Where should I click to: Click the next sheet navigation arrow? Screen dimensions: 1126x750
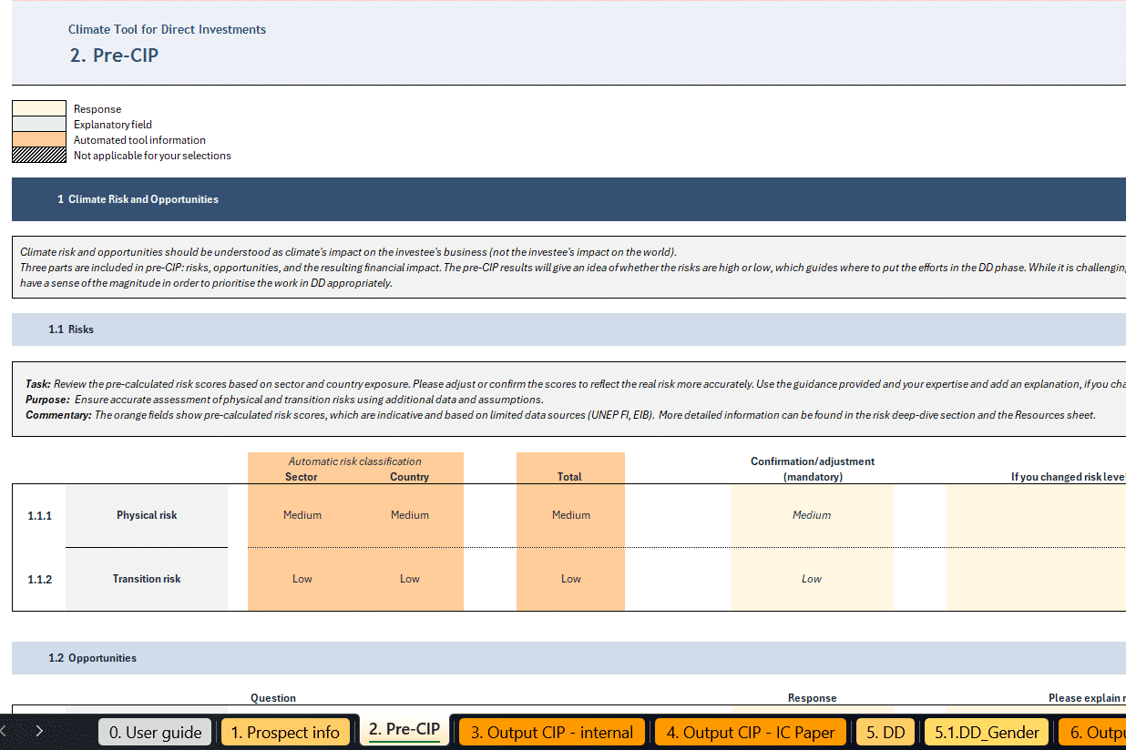click(x=39, y=731)
